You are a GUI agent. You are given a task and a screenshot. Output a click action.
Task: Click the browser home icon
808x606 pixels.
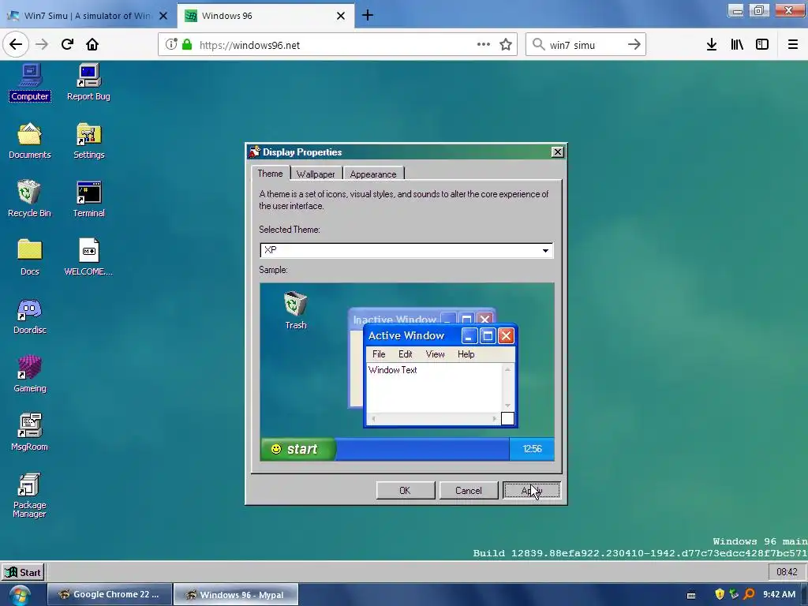(x=92, y=44)
